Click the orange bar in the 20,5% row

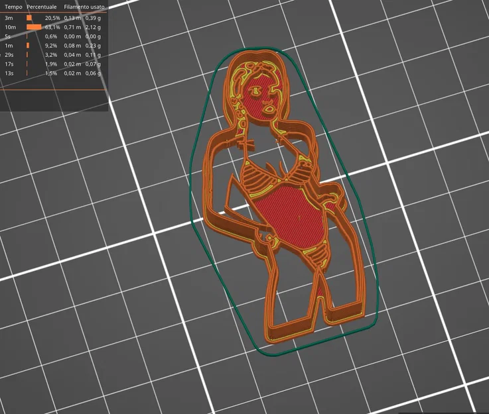pos(29,18)
